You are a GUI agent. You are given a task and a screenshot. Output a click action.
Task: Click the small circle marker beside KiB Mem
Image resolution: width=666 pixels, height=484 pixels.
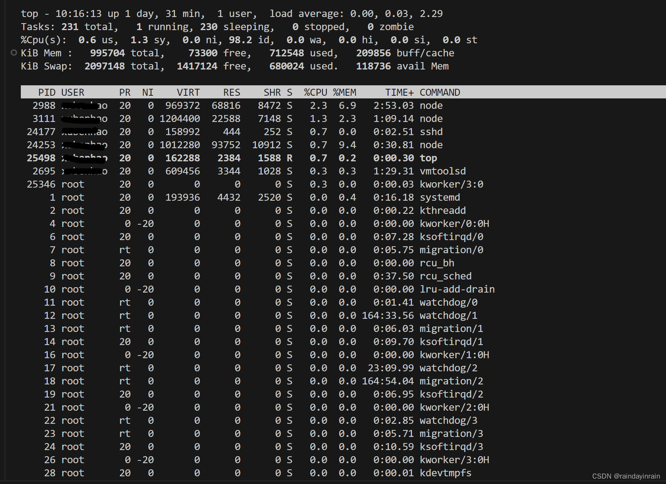point(14,52)
